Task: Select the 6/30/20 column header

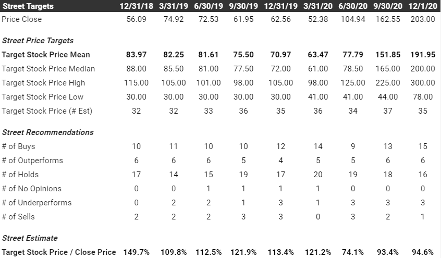Action: [353, 6]
